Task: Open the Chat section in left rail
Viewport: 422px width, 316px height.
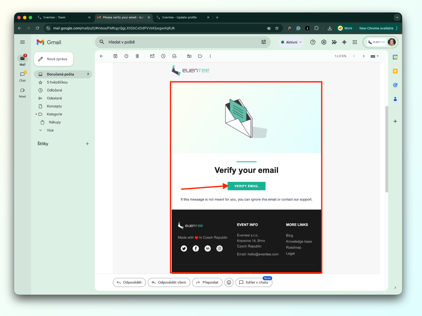Action: (x=22, y=76)
